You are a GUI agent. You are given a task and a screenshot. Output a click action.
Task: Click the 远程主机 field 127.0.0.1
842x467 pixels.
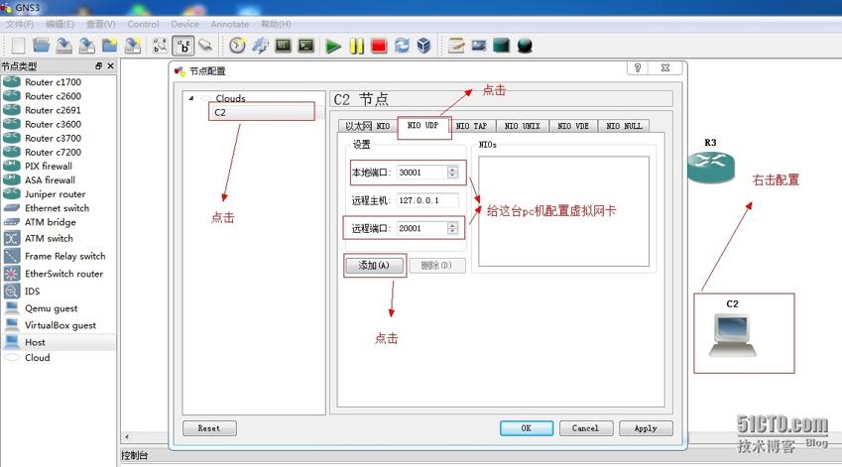428,200
